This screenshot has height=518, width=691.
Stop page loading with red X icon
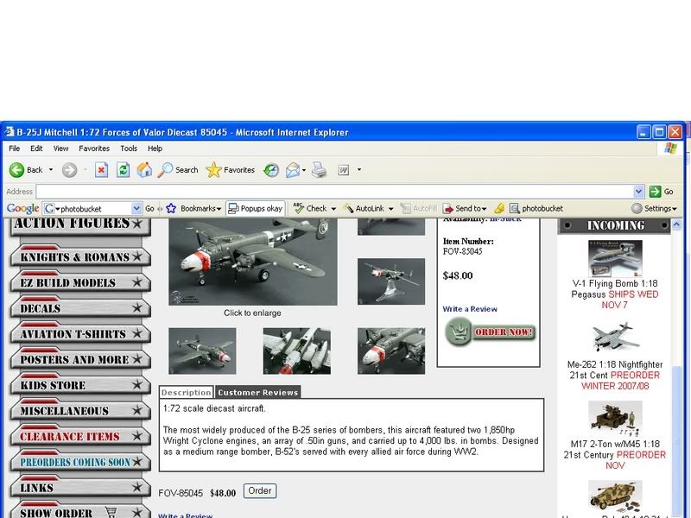(101, 170)
